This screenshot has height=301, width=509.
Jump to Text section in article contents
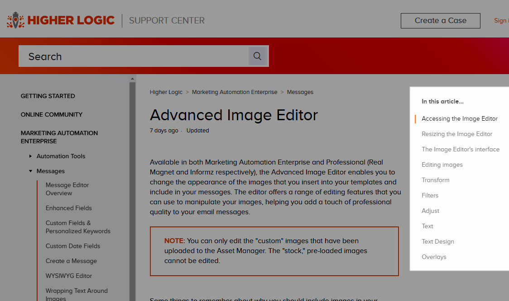click(x=427, y=226)
